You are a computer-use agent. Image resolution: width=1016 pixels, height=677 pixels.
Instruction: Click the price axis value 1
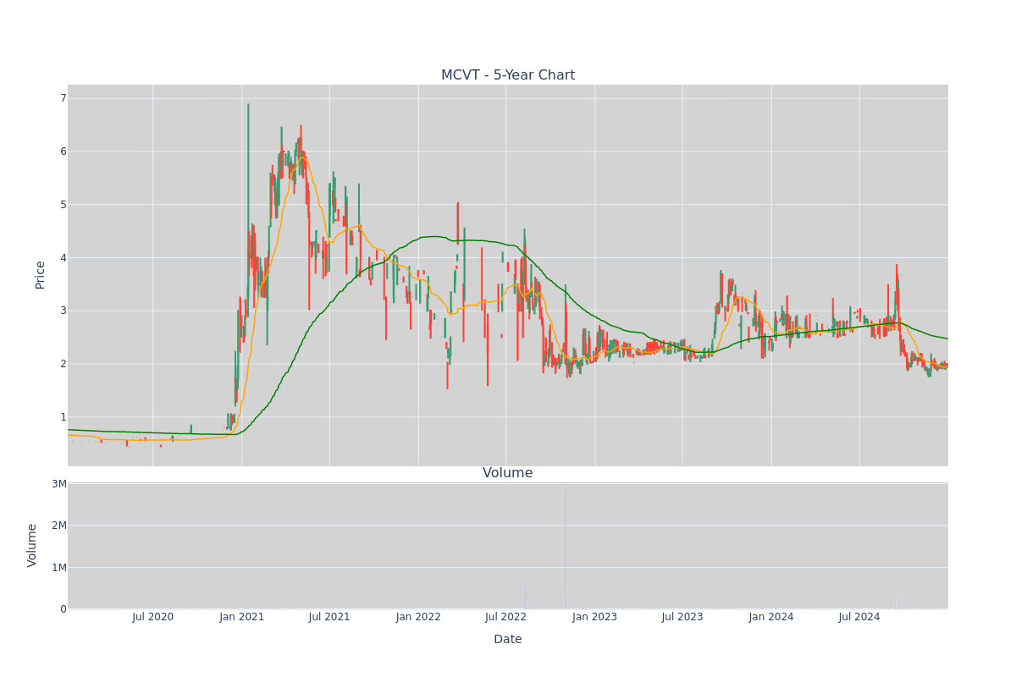(x=63, y=417)
